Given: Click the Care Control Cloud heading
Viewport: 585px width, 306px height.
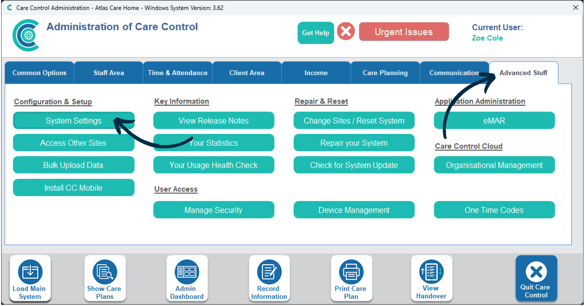Looking at the screenshot, I should (x=468, y=146).
